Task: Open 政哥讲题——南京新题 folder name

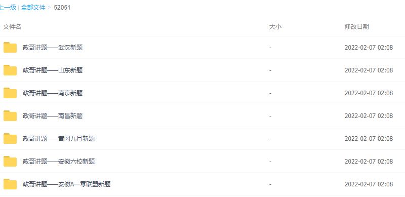Action: pos(53,93)
